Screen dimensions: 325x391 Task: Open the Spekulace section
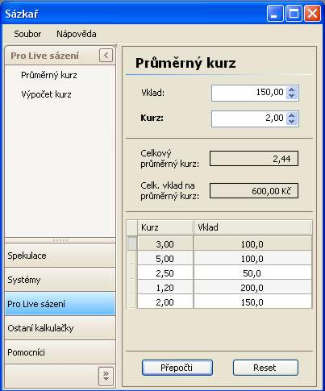coord(60,256)
